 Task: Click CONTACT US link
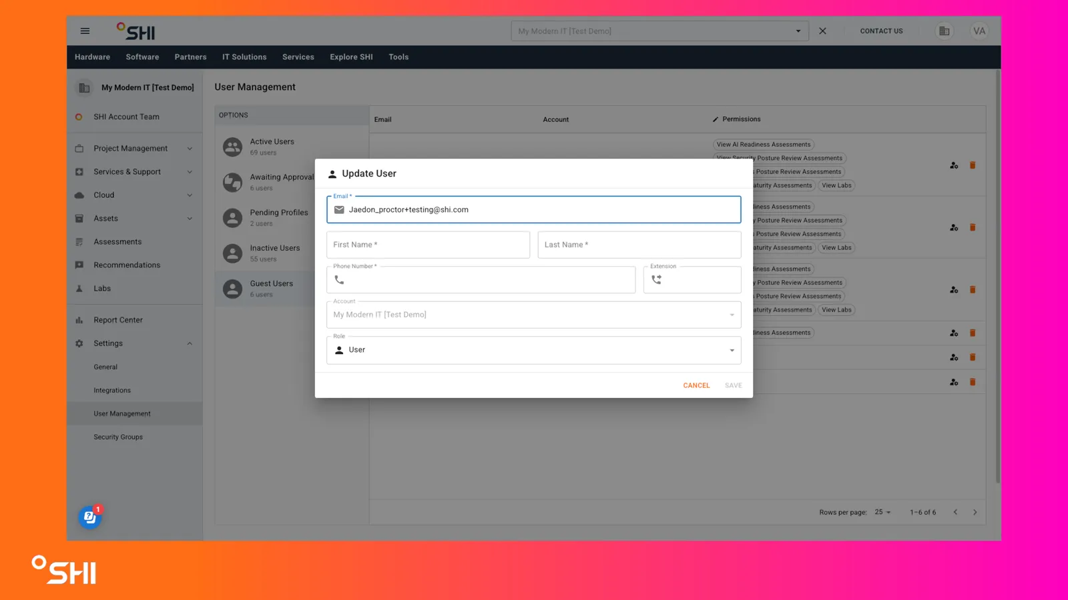coord(881,31)
